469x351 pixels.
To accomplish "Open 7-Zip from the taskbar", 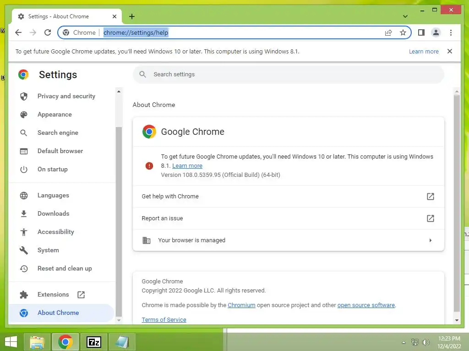I will (x=93, y=342).
